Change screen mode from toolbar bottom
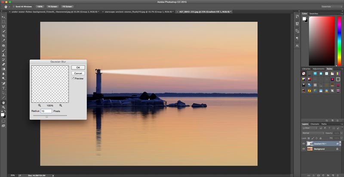This screenshot has width=344, height=177. (x=3, y=126)
